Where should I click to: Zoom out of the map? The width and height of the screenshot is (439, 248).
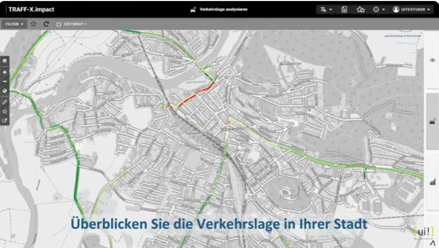coord(5,81)
